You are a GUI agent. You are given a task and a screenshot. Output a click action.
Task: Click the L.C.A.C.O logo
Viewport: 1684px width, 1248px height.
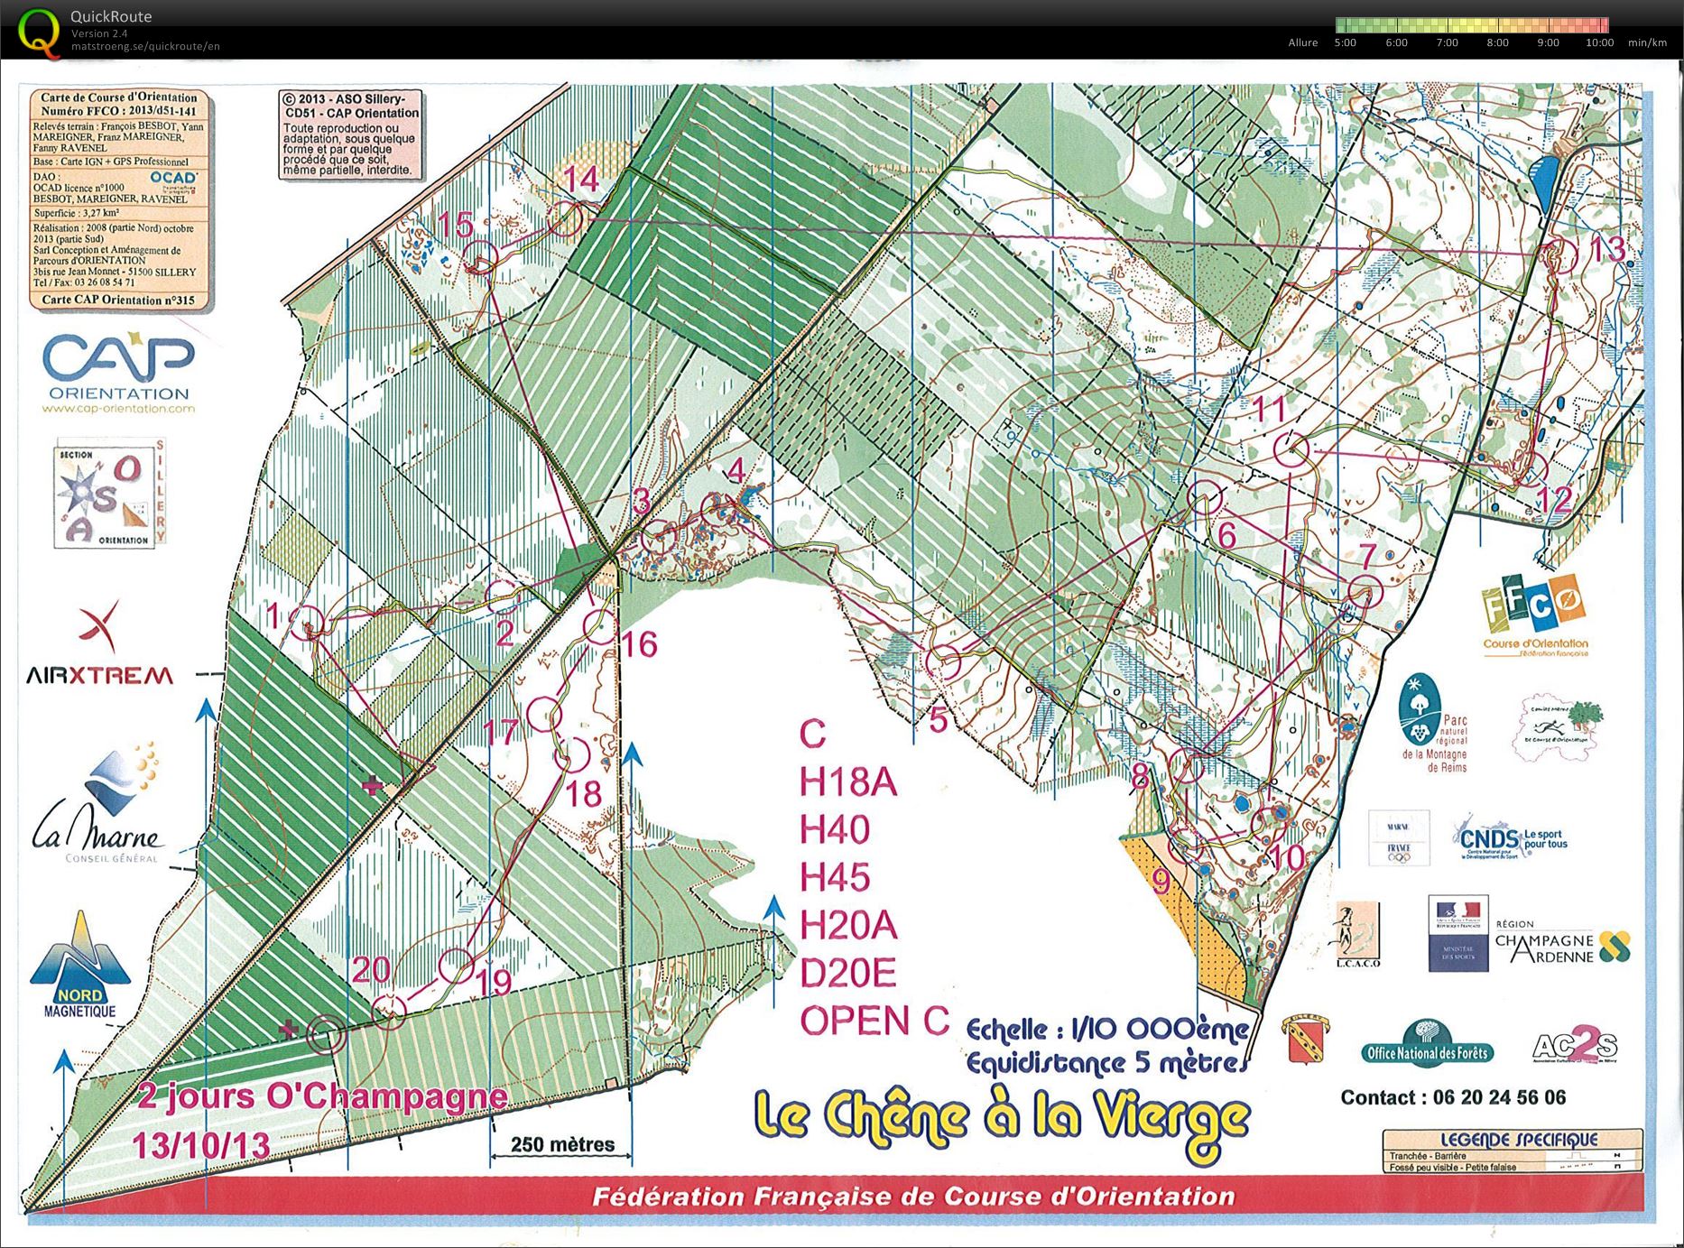[x=1357, y=935]
